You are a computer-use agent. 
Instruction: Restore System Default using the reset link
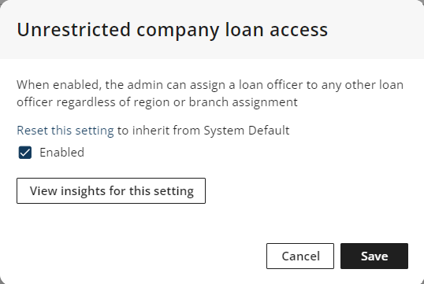[x=65, y=131]
